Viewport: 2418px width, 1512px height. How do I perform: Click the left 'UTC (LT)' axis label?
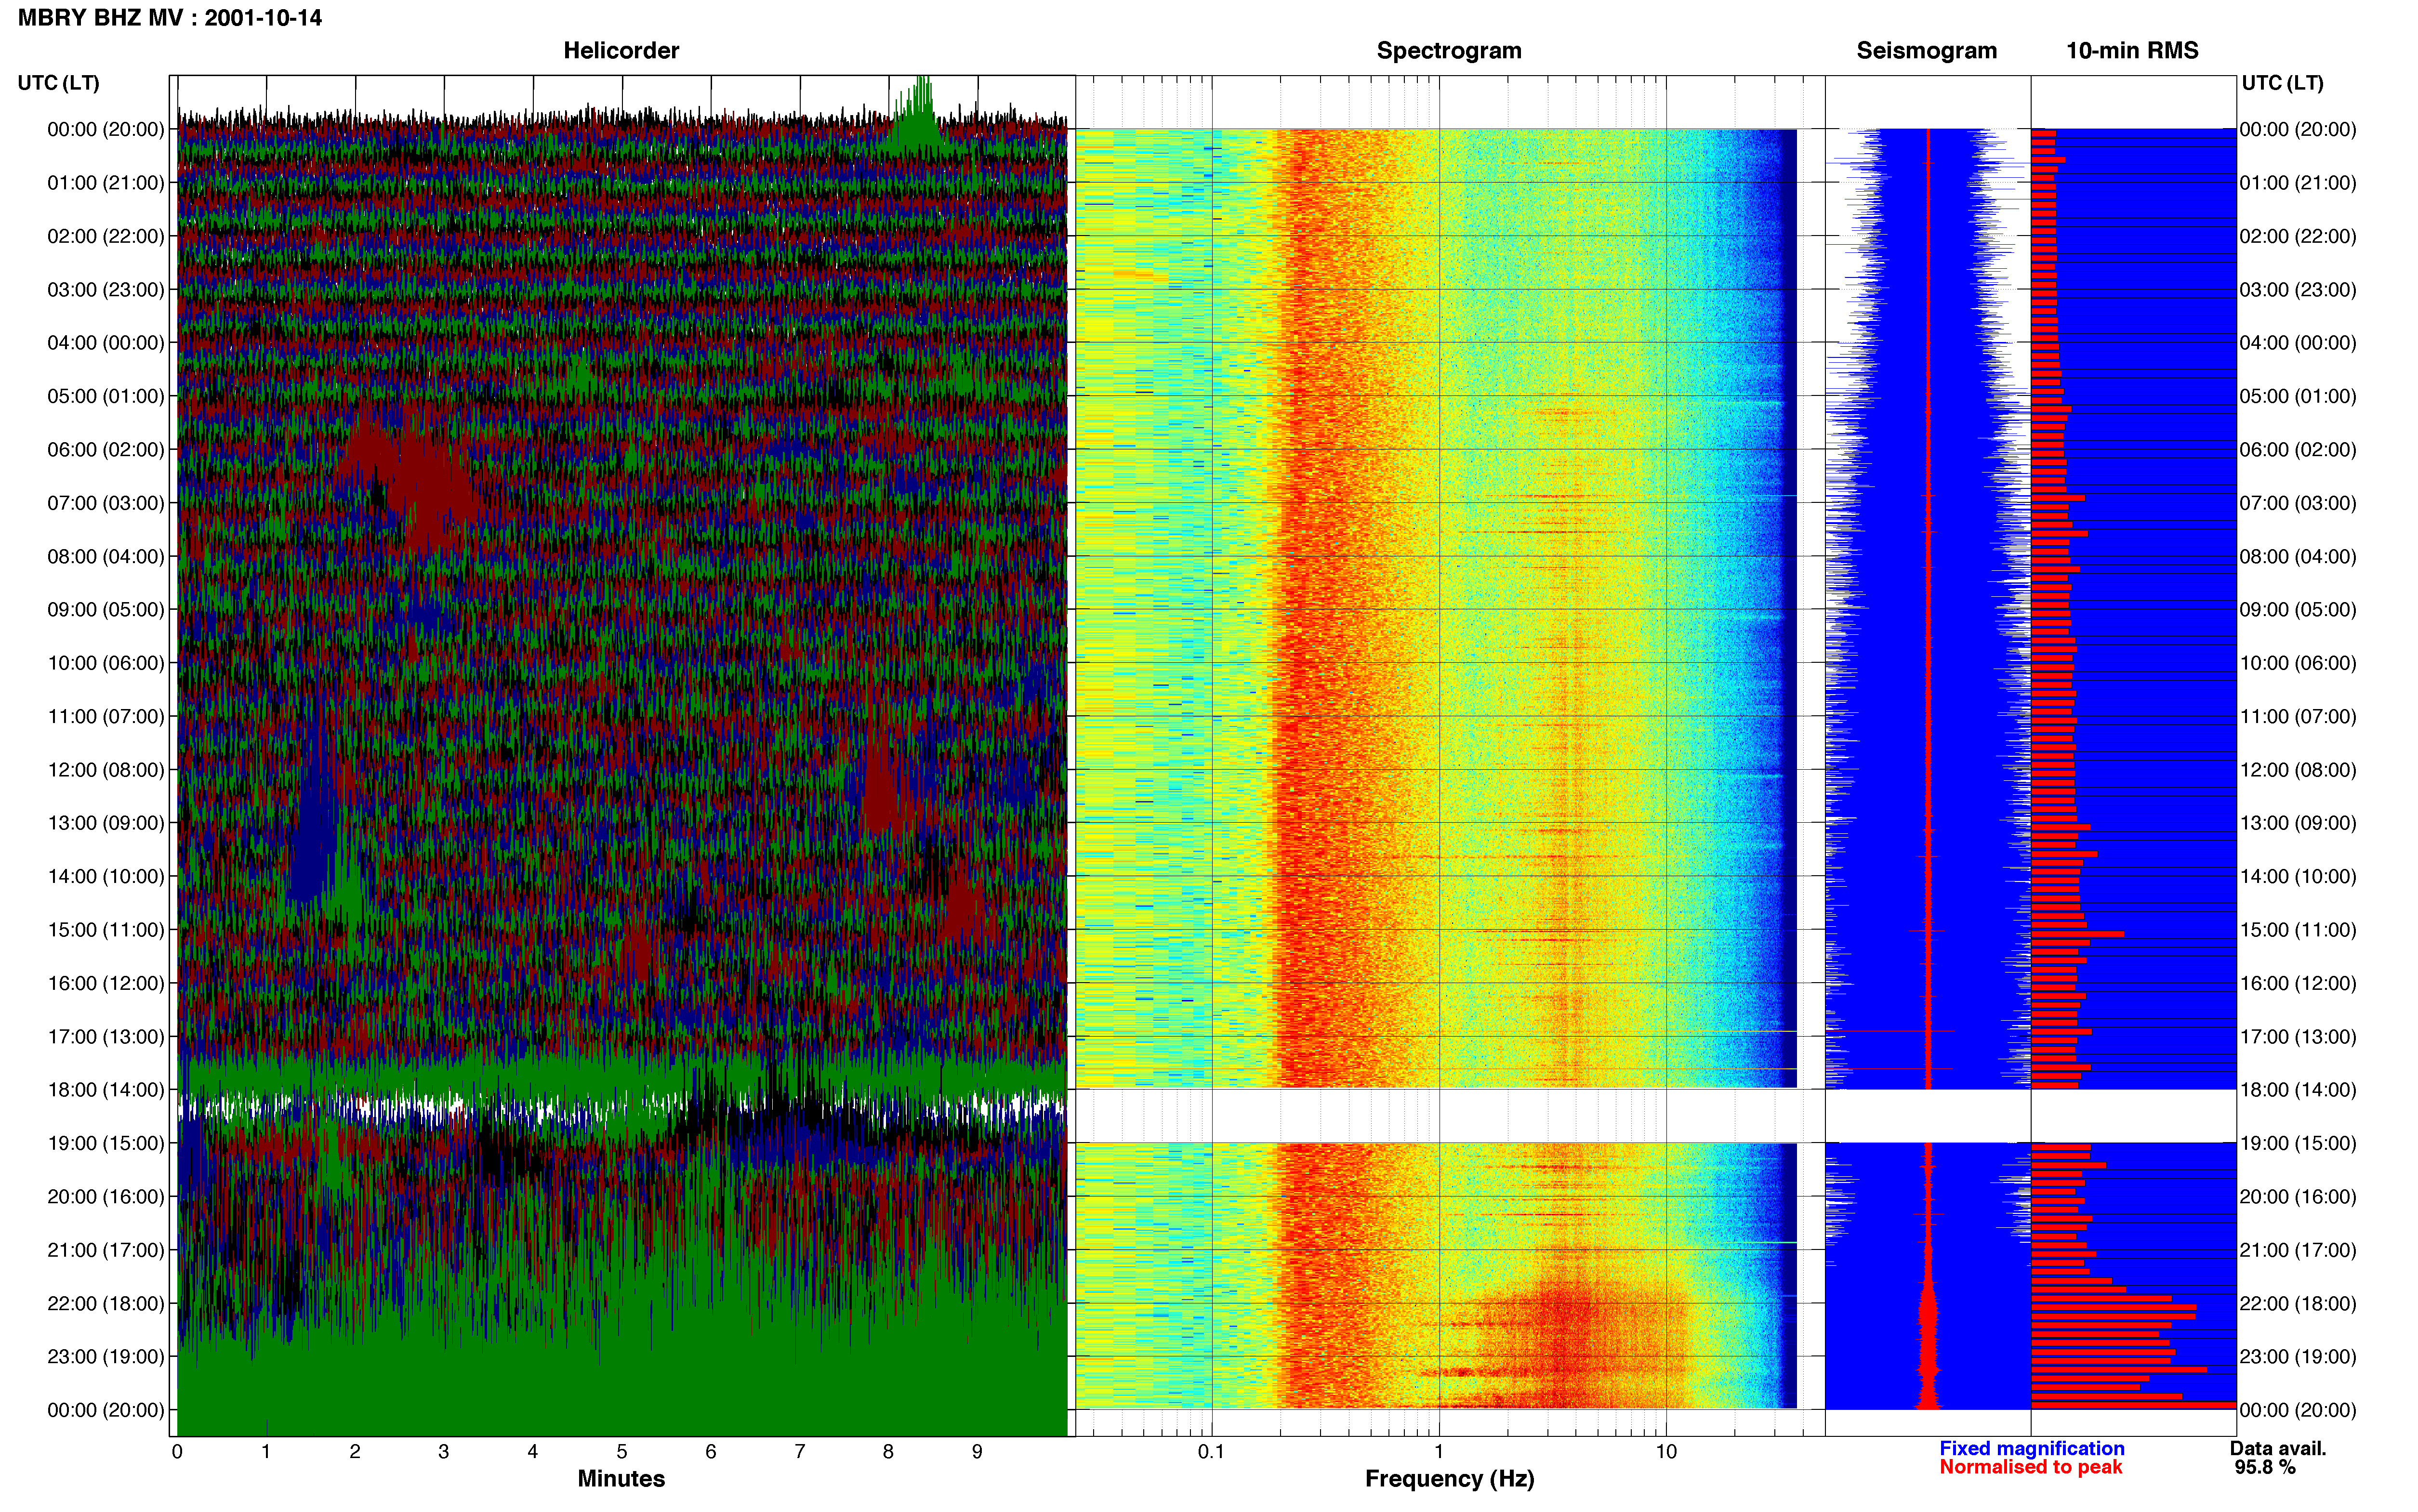click(59, 83)
